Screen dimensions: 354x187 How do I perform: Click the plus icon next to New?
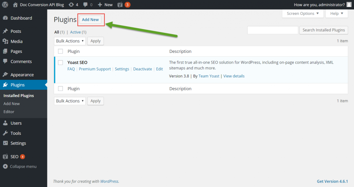(x=100, y=4)
